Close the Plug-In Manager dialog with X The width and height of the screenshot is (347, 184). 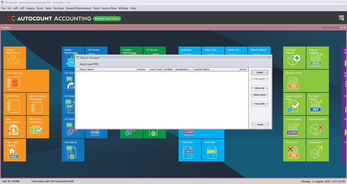click(269, 58)
